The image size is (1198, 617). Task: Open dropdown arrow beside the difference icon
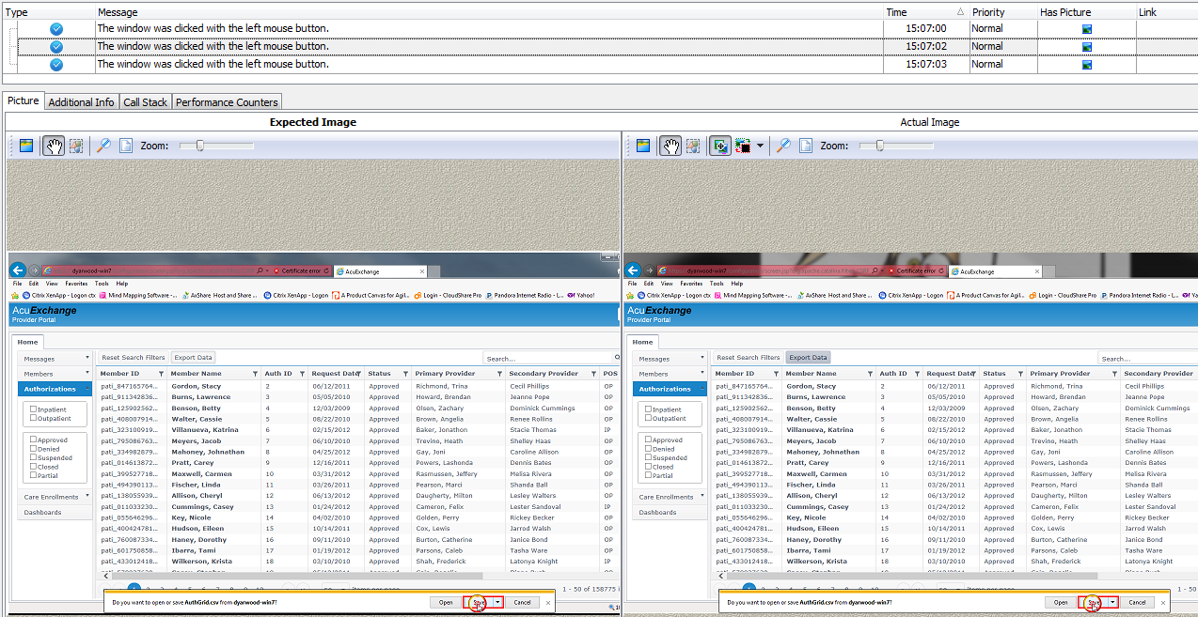pyautogui.click(x=760, y=147)
